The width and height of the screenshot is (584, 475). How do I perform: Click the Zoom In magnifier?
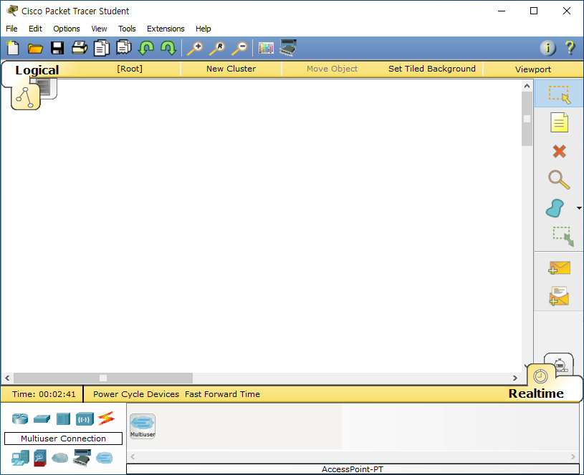(195, 49)
